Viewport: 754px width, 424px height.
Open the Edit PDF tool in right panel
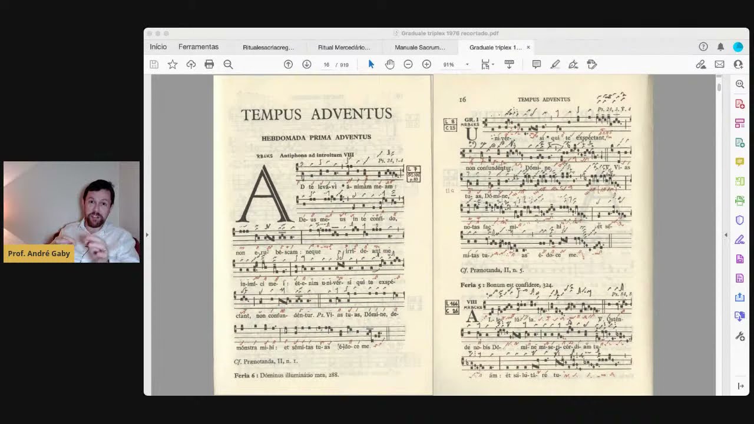coord(740,123)
